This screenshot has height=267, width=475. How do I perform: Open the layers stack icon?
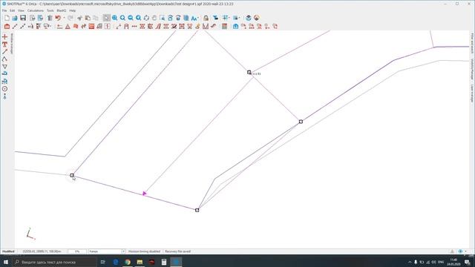249,18
